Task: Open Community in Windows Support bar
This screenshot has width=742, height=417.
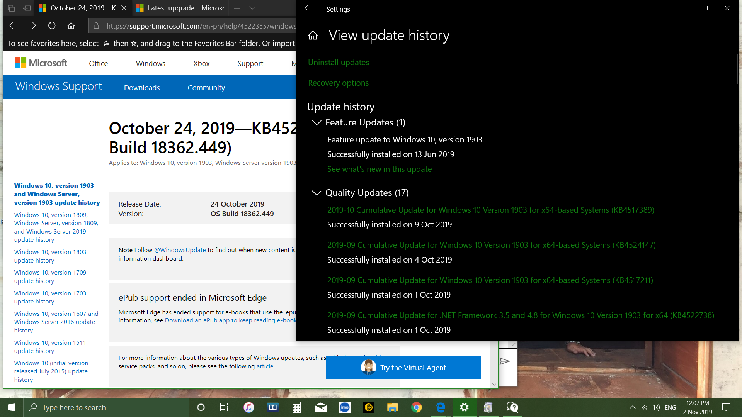Action: [x=206, y=88]
